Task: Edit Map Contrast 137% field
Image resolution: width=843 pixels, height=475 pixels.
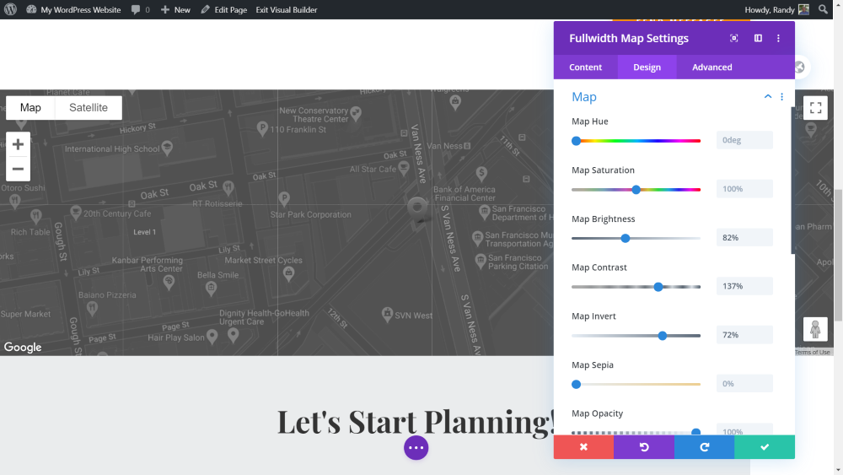Action: coord(744,286)
